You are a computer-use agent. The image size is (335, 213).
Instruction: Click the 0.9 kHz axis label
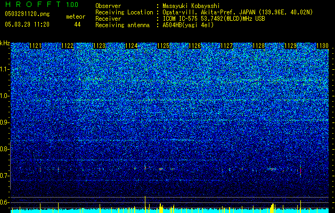[4, 122]
